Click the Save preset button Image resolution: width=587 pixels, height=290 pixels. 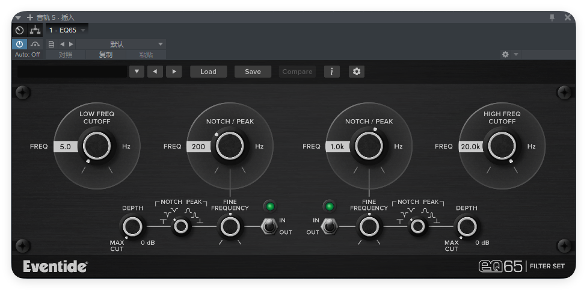(x=253, y=72)
